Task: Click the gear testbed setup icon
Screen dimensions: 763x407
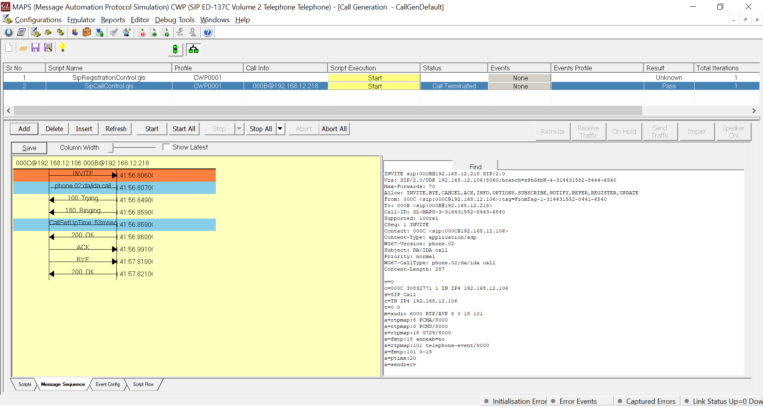Action: tap(9, 33)
